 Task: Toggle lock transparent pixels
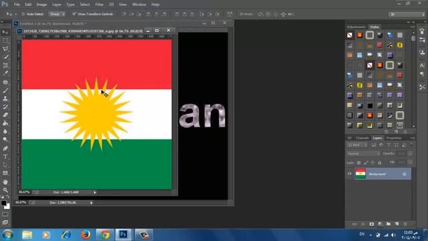[x=358, y=163]
